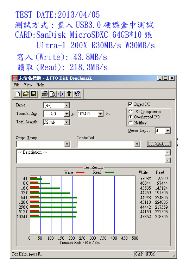Click the yellow question mark About icon
This screenshot has width=183, height=264.
tap(69, 94)
